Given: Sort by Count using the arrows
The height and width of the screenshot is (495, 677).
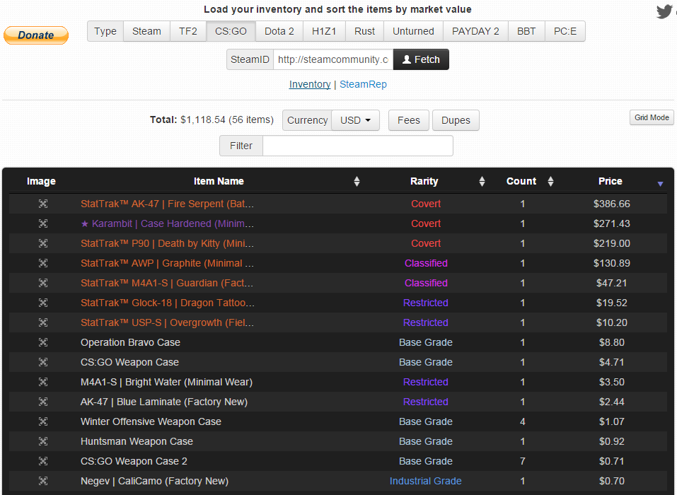Looking at the screenshot, I should pos(550,181).
